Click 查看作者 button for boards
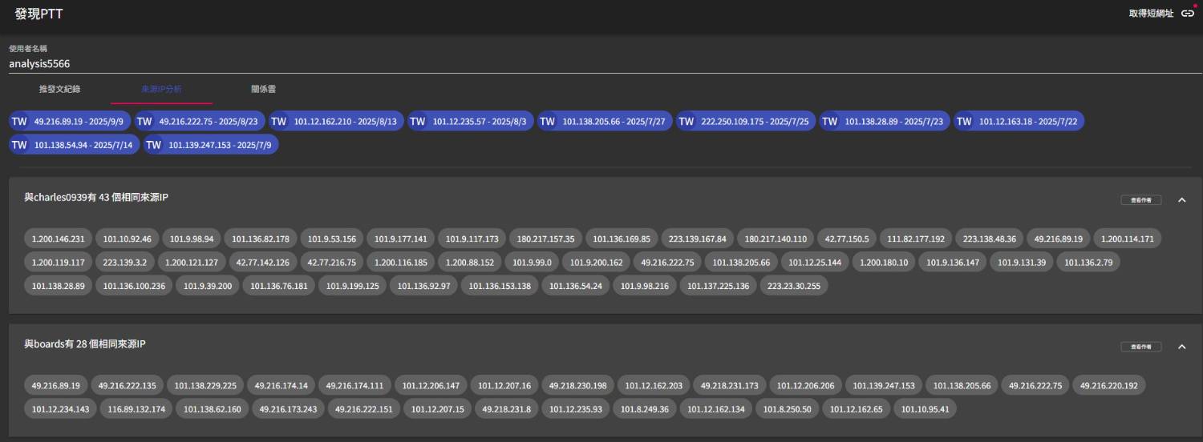The height and width of the screenshot is (442, 1203). click(1140, 347)
